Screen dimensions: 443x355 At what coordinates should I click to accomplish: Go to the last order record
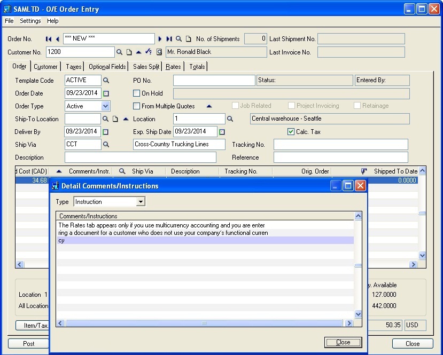tap(169, 39)
